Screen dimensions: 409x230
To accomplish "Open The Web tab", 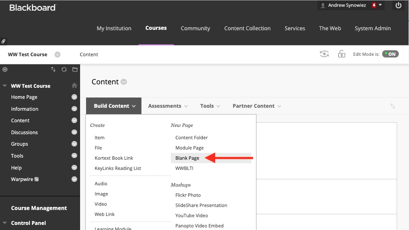I will point(330,28).
